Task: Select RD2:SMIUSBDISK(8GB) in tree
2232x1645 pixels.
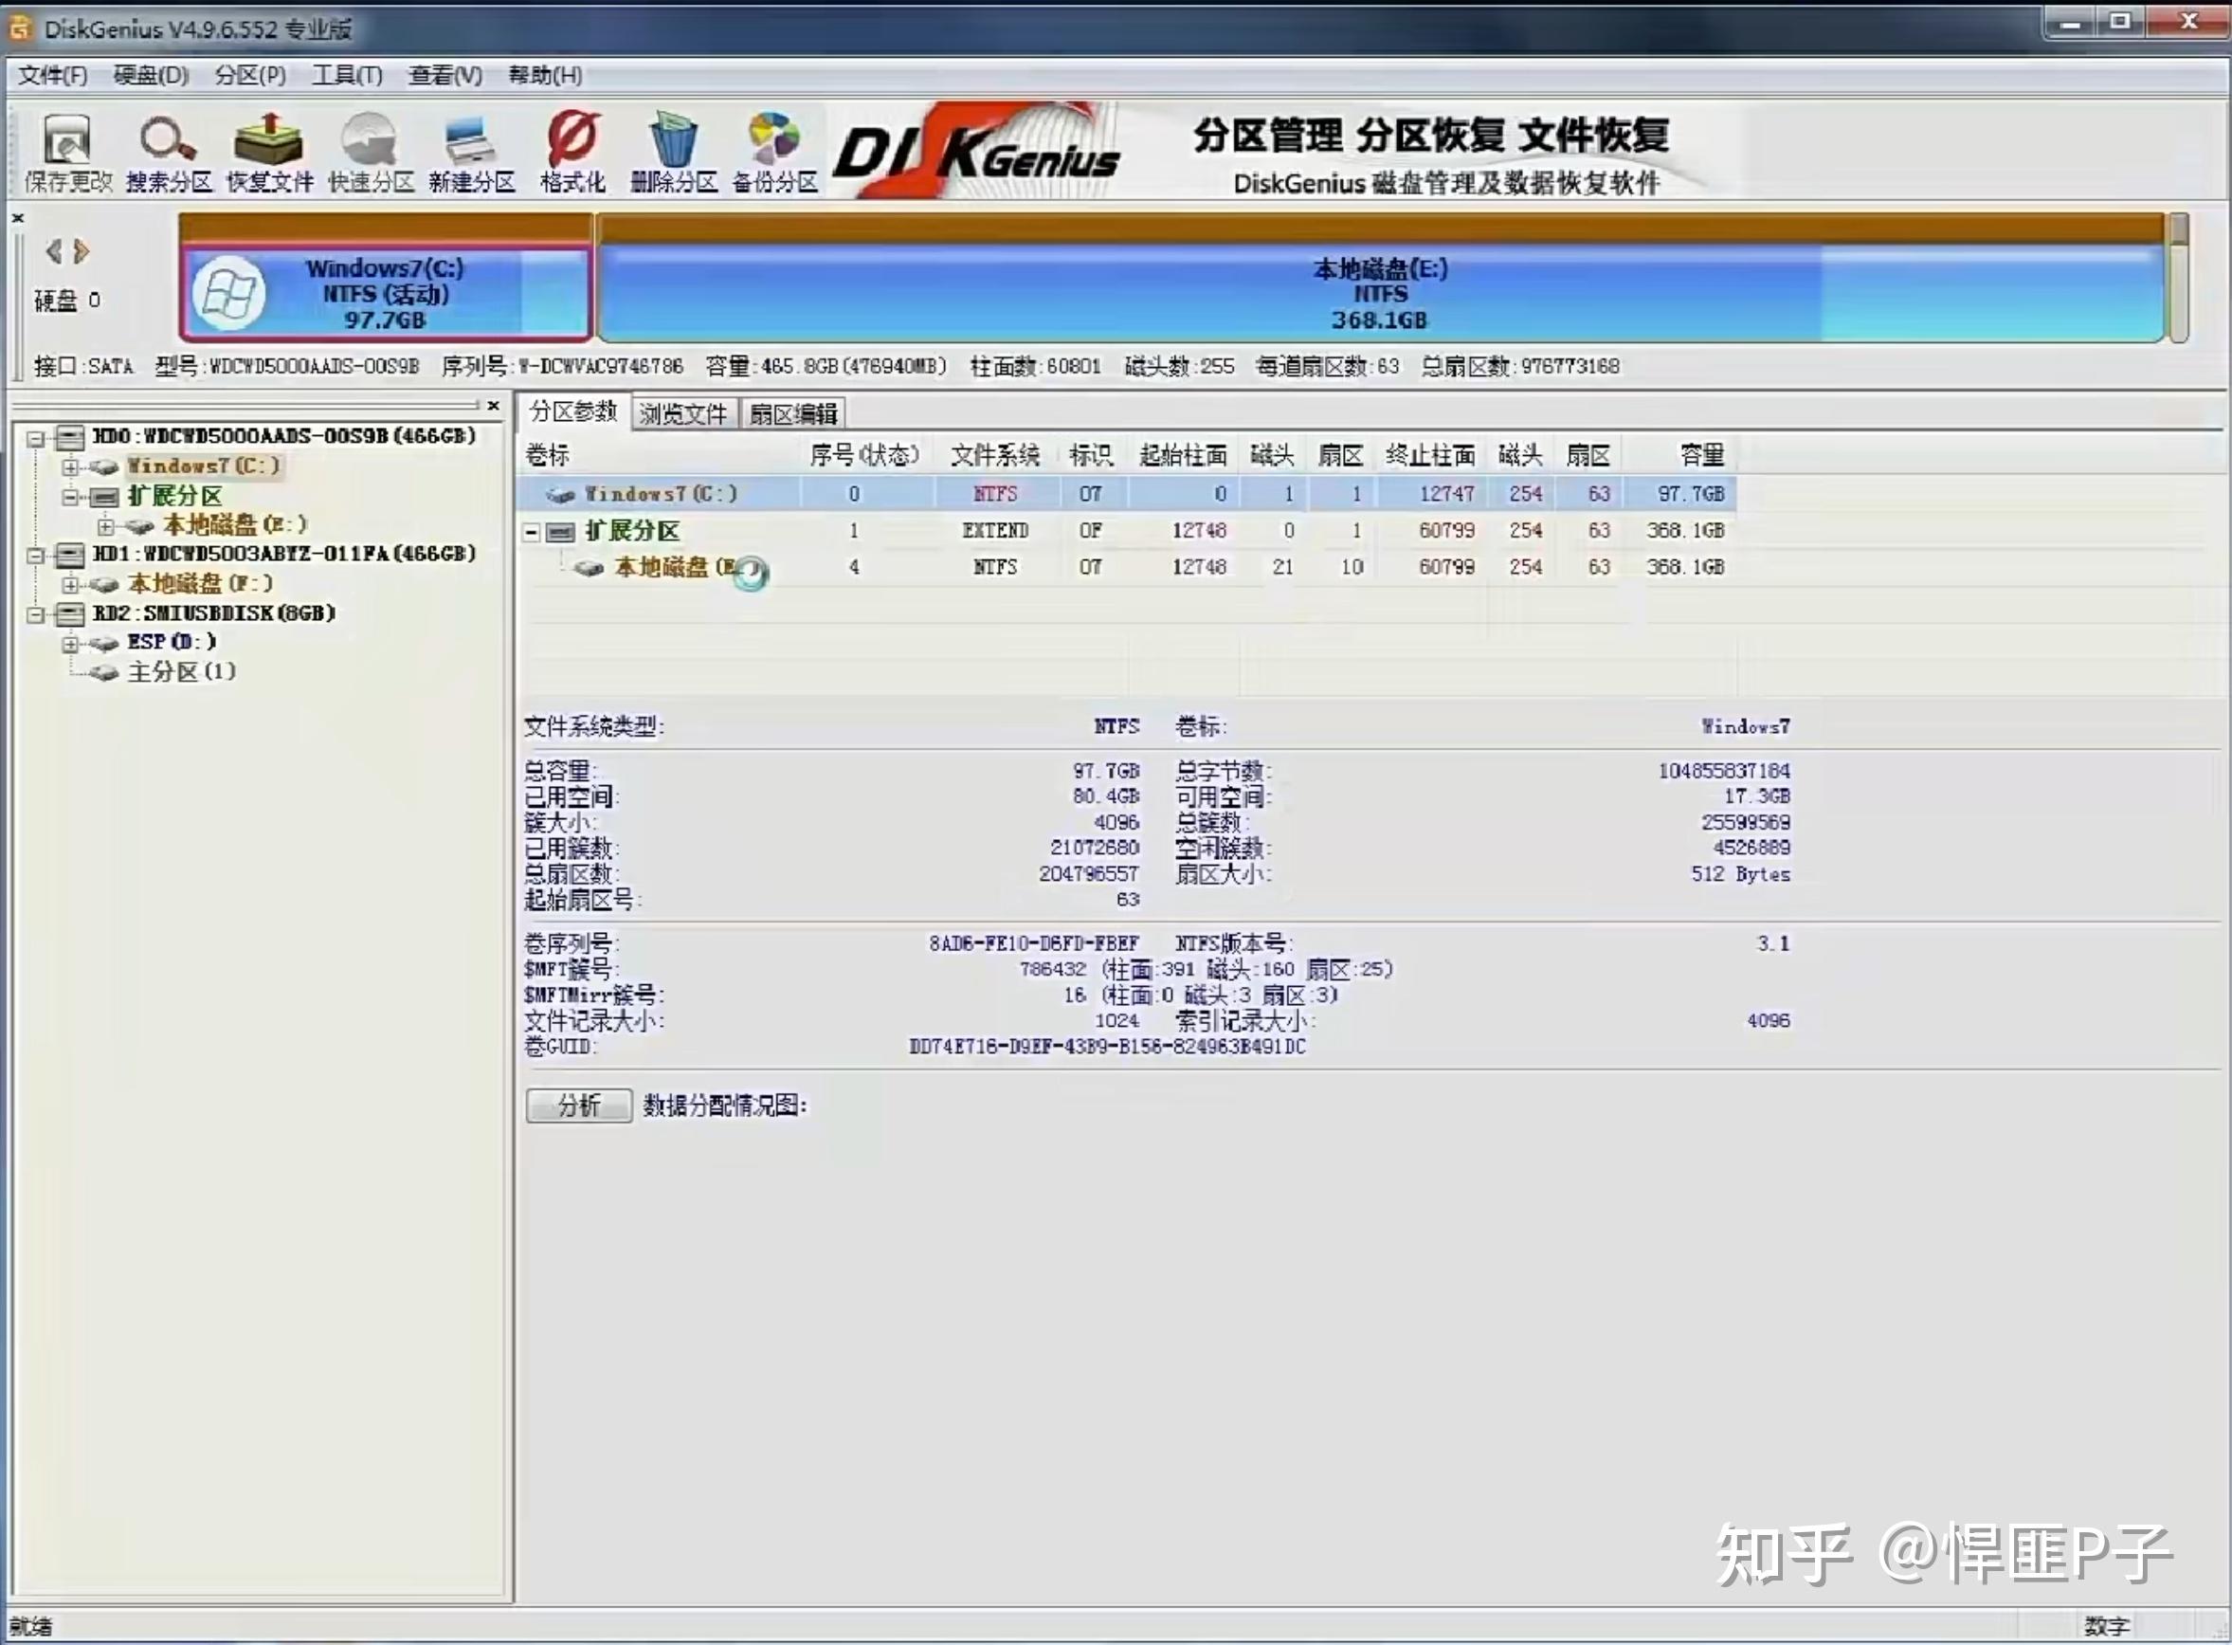Action: (213, 612)
